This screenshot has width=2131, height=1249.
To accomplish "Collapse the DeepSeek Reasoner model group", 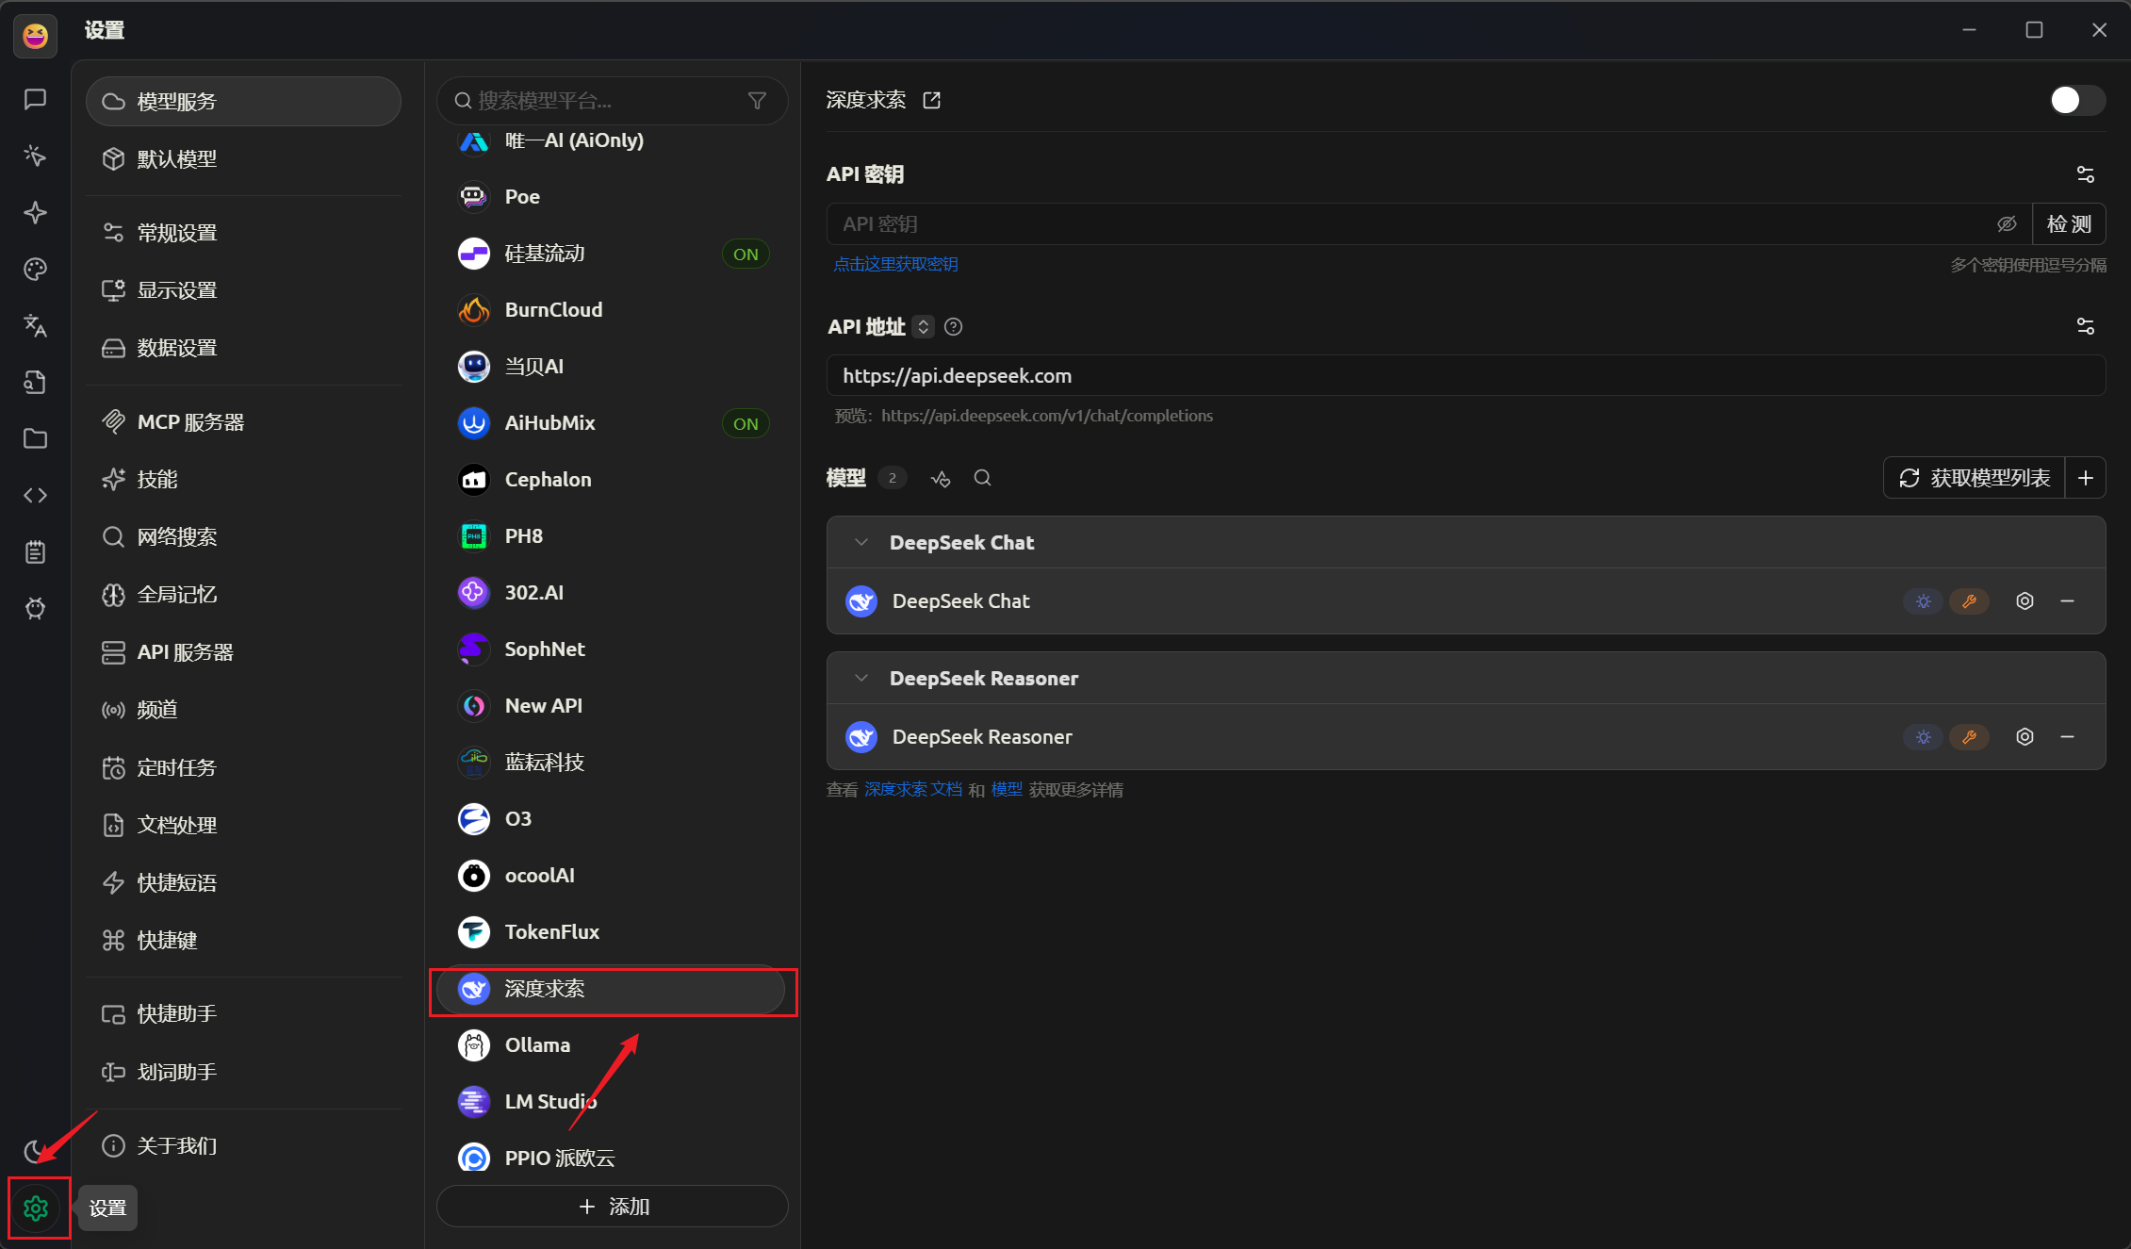I will pos(861,678).
